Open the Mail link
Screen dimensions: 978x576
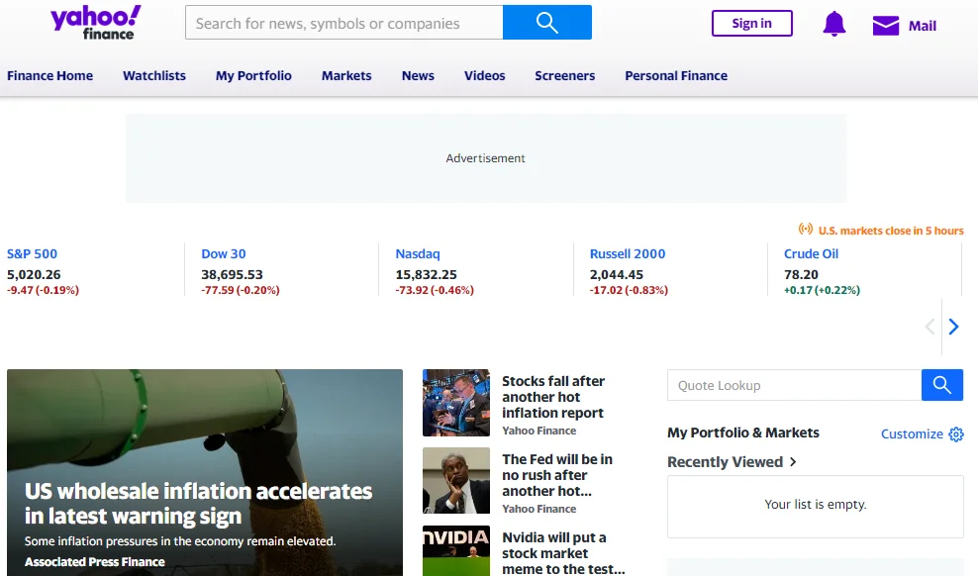point(922,26)
